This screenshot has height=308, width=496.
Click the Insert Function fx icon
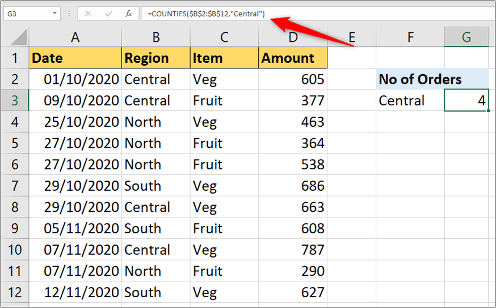[x=128, y=14]
